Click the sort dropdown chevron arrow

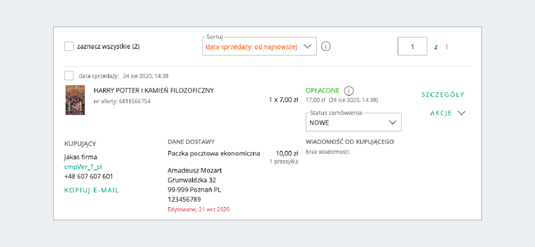click(307, 46)
